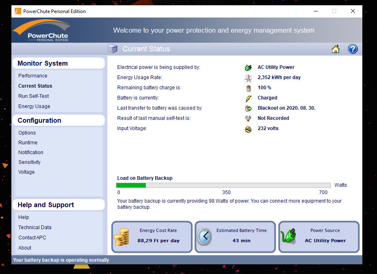
Task: Click the "43 min" battery time value
Action: click(x=241, y=241)
